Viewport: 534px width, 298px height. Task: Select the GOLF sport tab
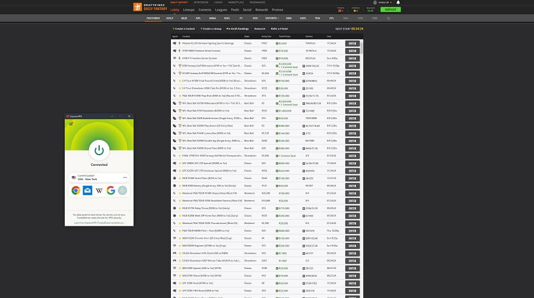pyautogui.click(x=170, y=18)
